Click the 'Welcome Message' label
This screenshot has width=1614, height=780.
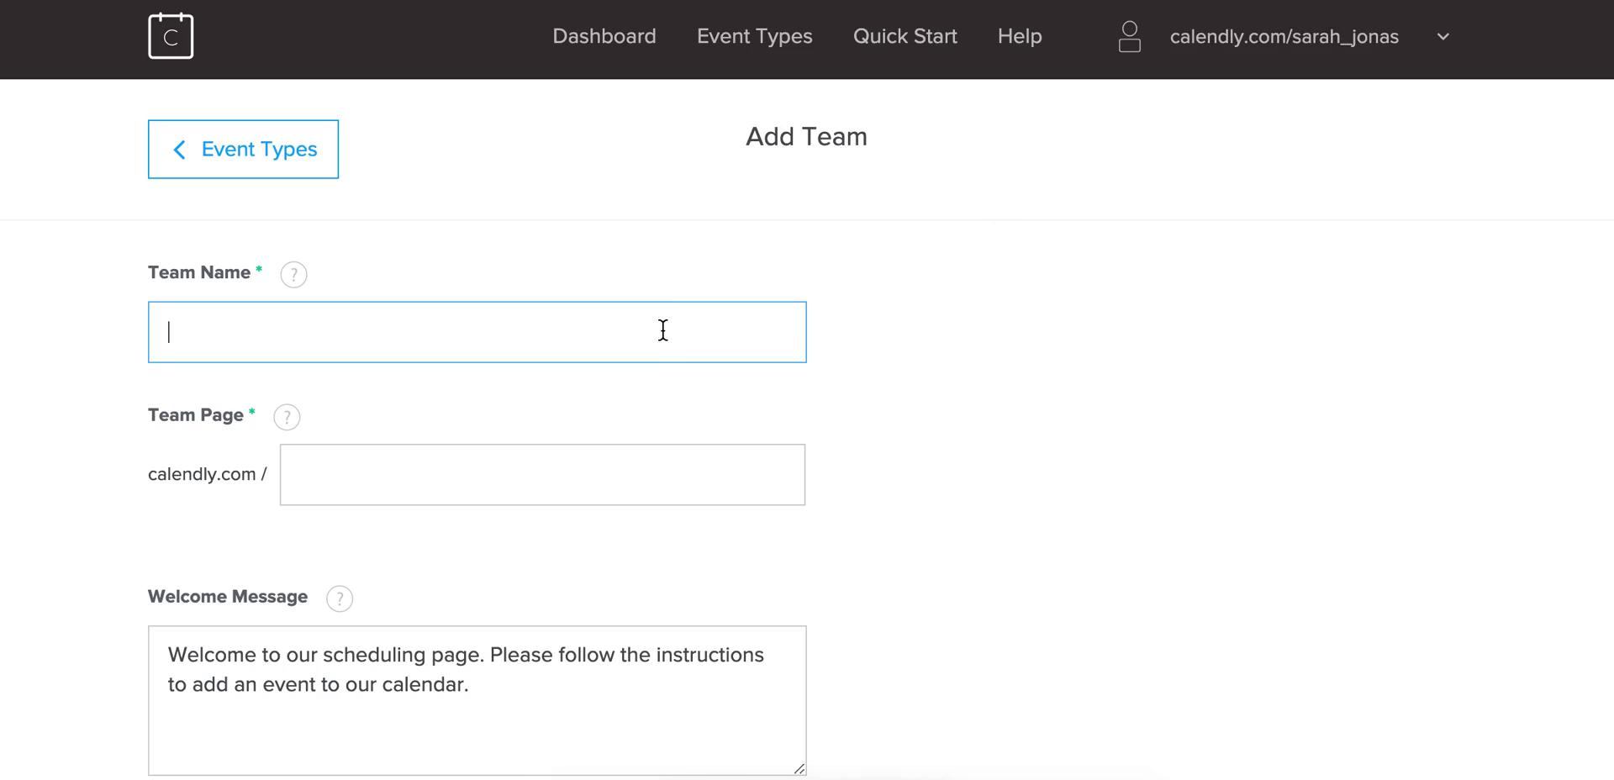coord(228,597)
